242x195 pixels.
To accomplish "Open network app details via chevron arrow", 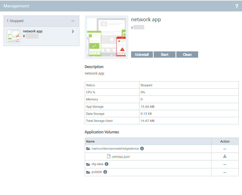I will point(73,32).
